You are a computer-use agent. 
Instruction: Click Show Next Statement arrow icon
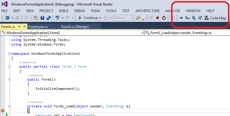(x=181, y=18)
